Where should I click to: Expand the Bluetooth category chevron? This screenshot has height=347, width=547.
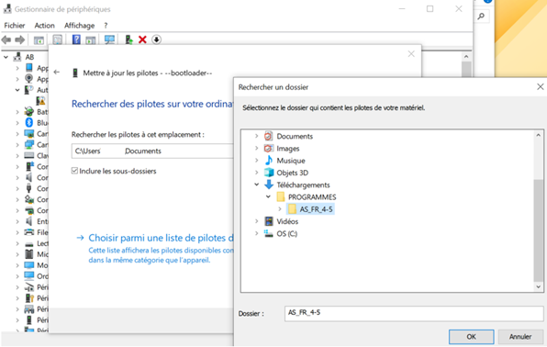(x=17, y=122)
